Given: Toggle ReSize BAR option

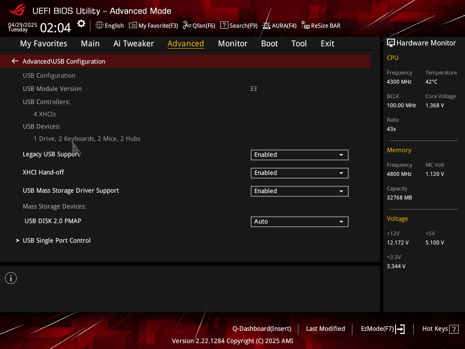Looking at the screenshot, I should coord(321,25).
